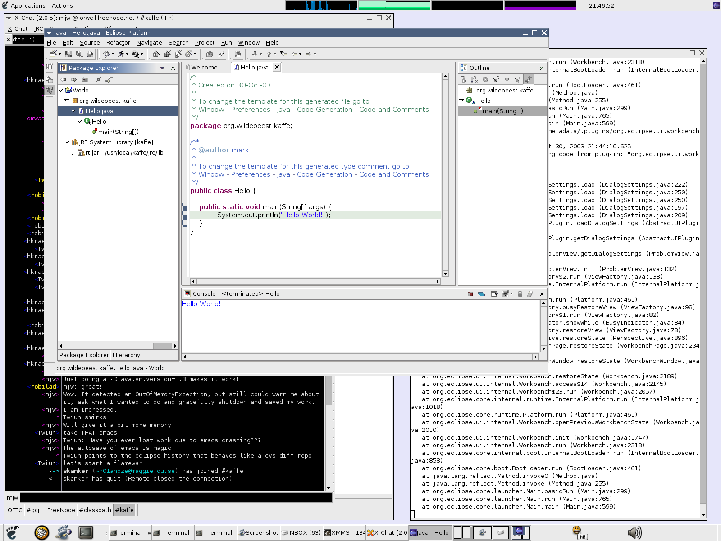Click vertical scrollbar of Java editor

tap(445, 175)
